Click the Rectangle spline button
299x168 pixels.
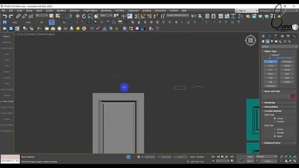[287, 62]
